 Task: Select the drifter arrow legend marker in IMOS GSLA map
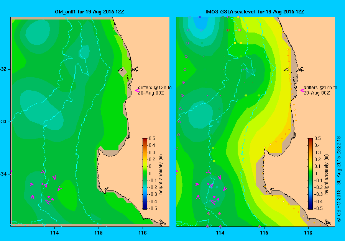[x=302, y=90]
